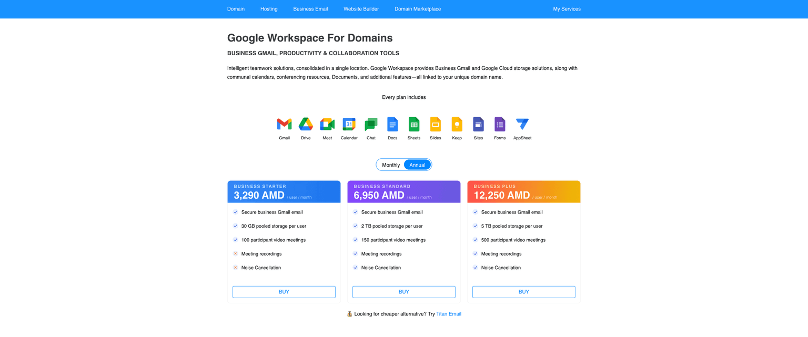Click red X beside Starter Noise Cancellation
The width and height of the screenshot is (808, 337).
(x=235, y=268)
